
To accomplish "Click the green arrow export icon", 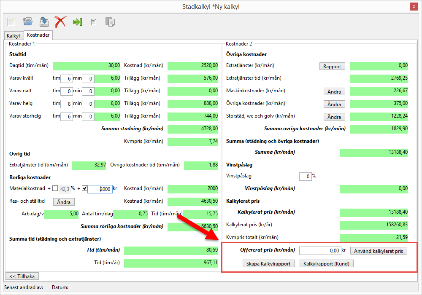I will click(x=77, y=21).
